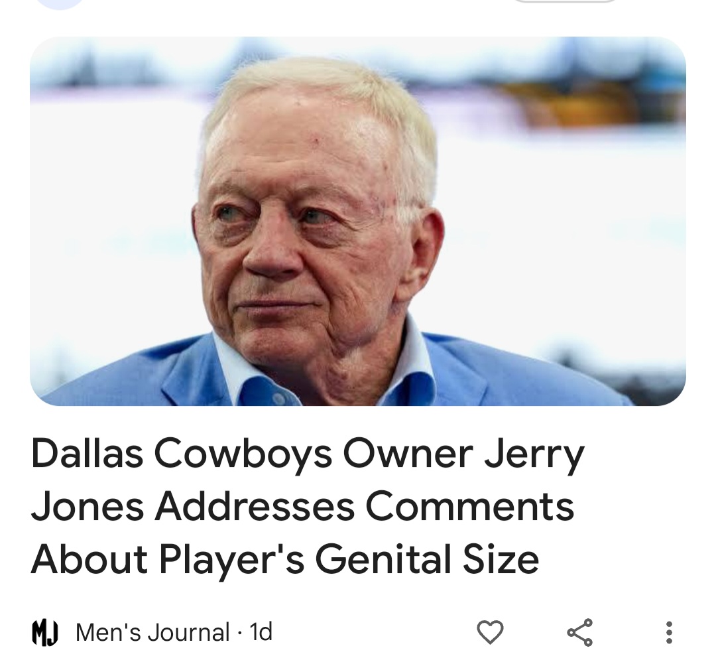Tap the '1d' timestamp
The image size is (716, 668).
[x=261, y=633]
